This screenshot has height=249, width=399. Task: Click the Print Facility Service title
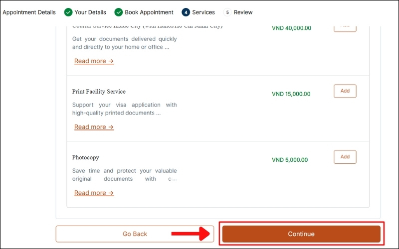(x=99, y=92)
